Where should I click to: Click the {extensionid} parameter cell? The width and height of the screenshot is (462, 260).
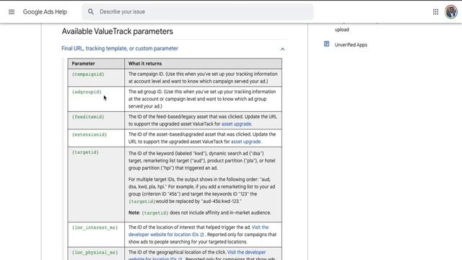coord(96,138)
